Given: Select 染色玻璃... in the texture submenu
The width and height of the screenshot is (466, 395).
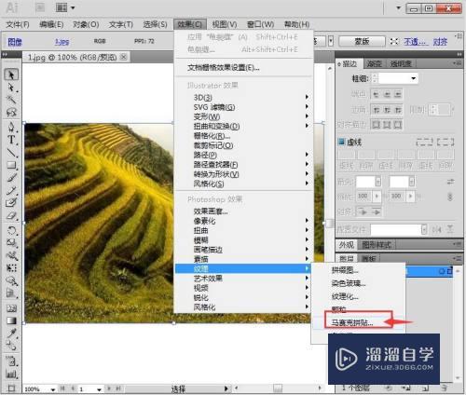Looking at the screenshot, I should coord(359,283).
